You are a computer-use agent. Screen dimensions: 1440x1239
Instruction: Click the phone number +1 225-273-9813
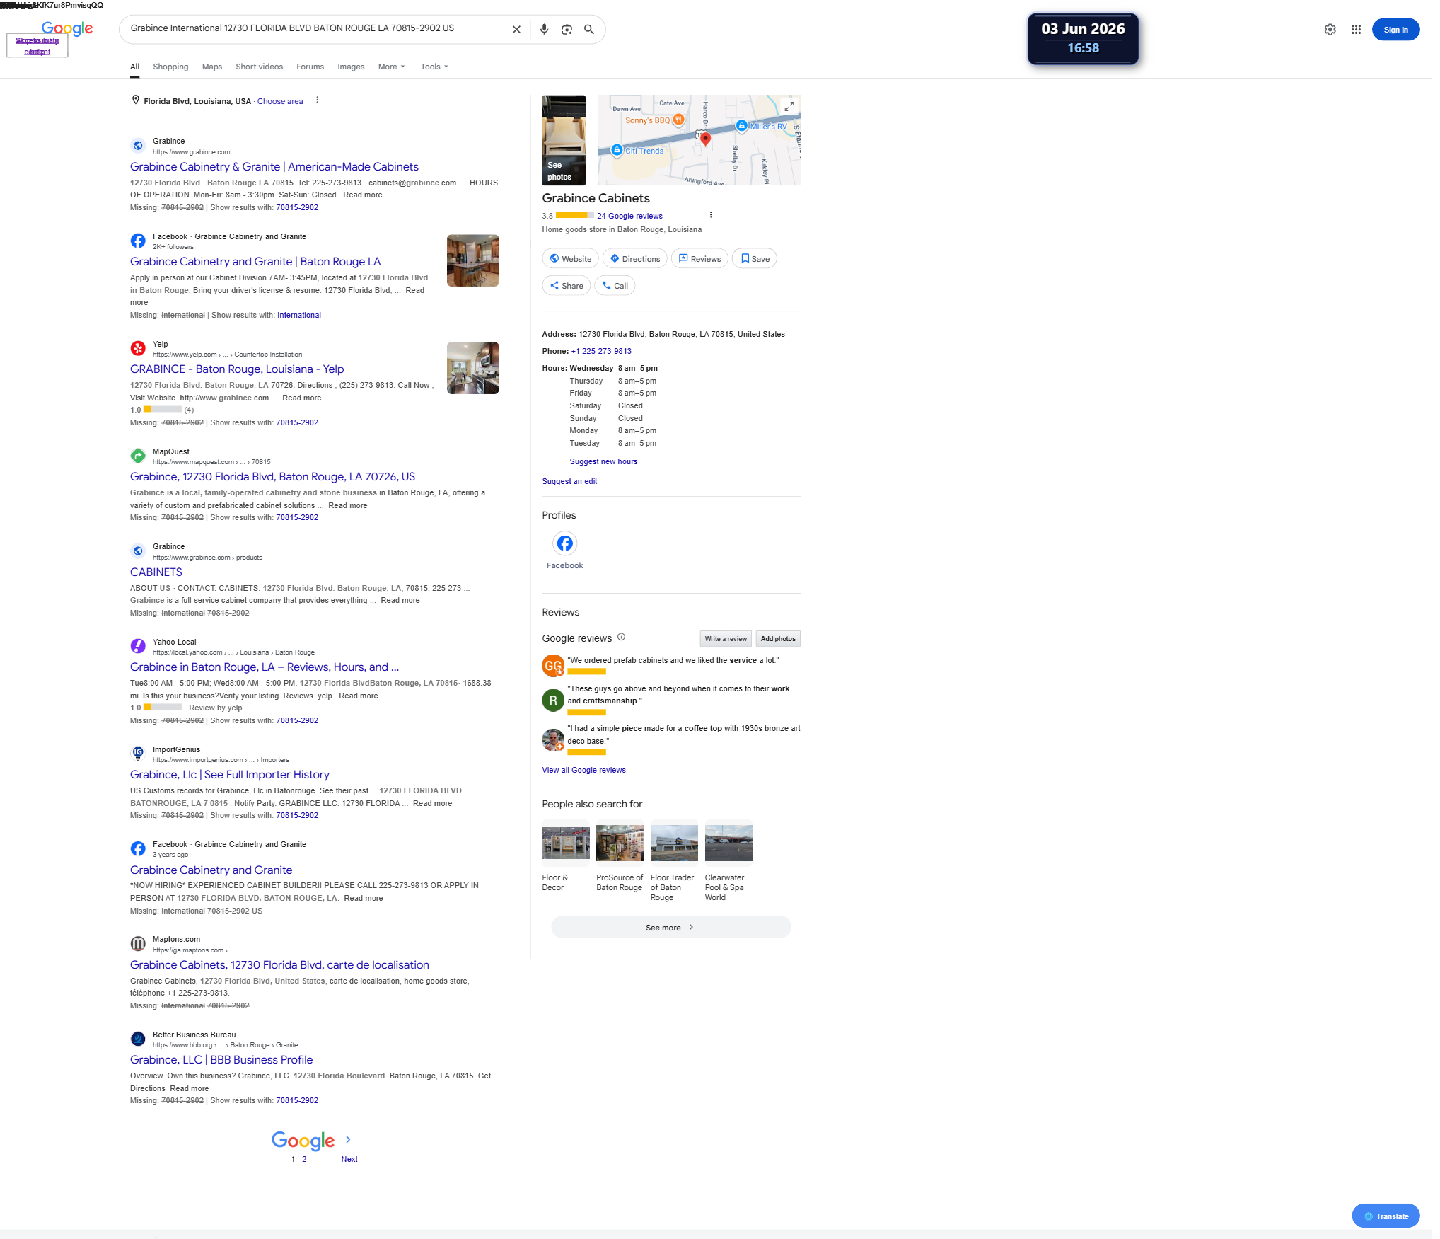[601, 351]
